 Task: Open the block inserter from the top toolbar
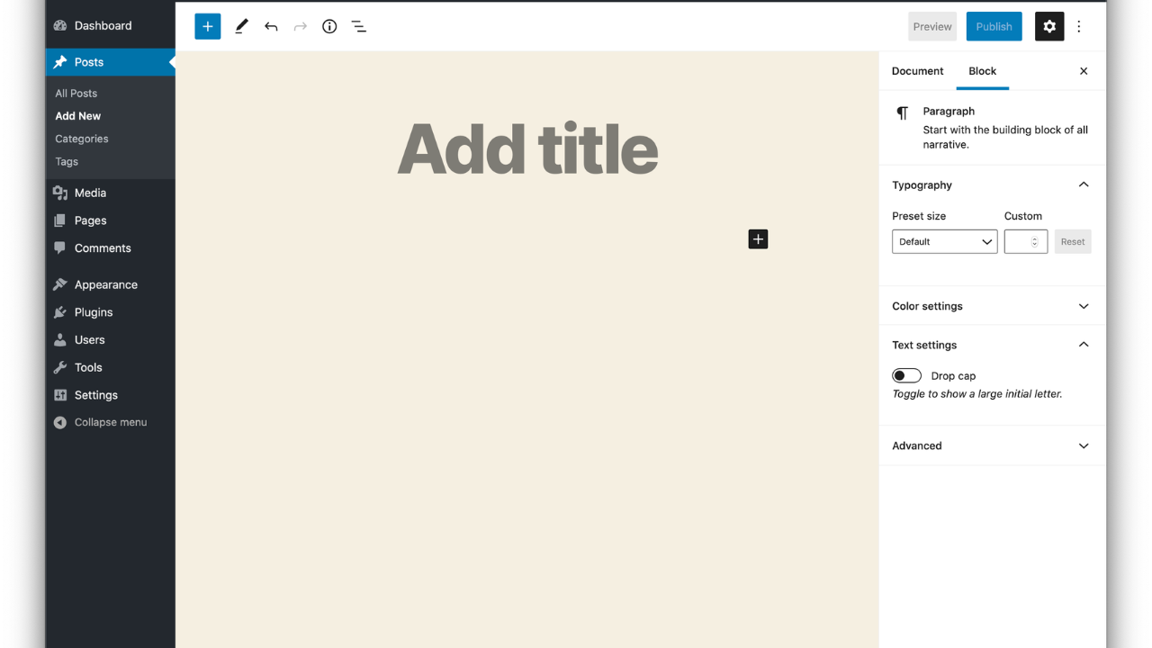pyautogui.click(x=208, y=26)
